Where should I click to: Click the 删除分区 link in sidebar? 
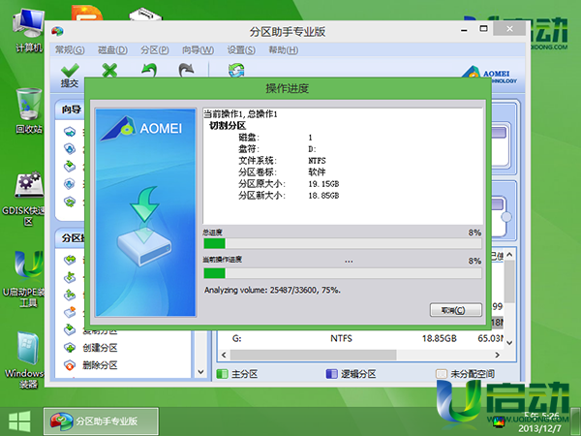coord(100,365)
